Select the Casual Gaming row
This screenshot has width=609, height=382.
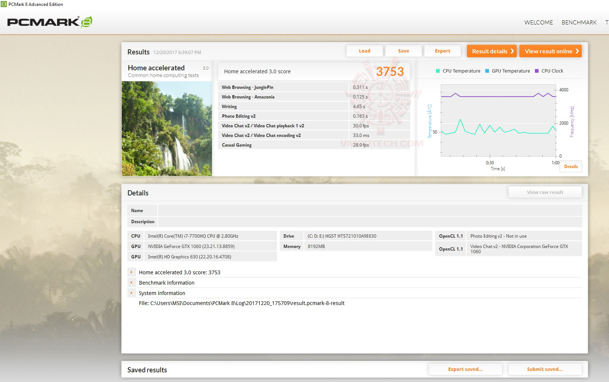pyautogui.click(x=314, y=145)
